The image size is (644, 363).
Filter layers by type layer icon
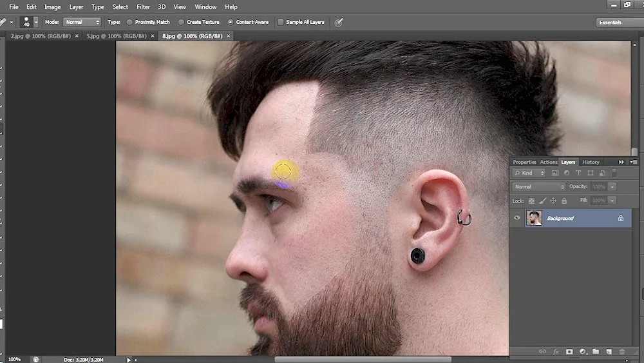coord(578,173)
